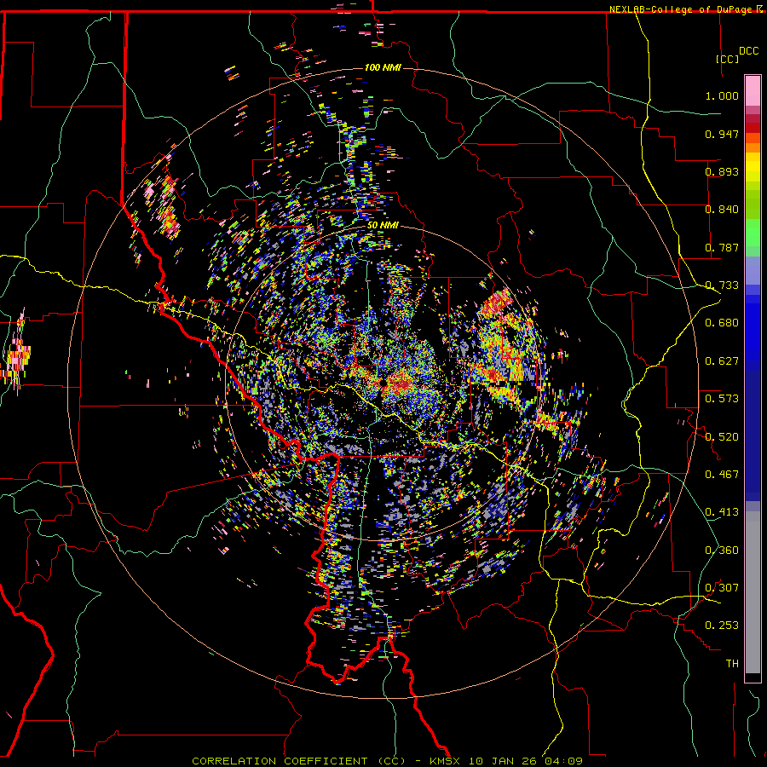This screenshot has width=767, height=767.
Task: Click the 0.467 value on the legend
Action: click(x=722, y=475)
